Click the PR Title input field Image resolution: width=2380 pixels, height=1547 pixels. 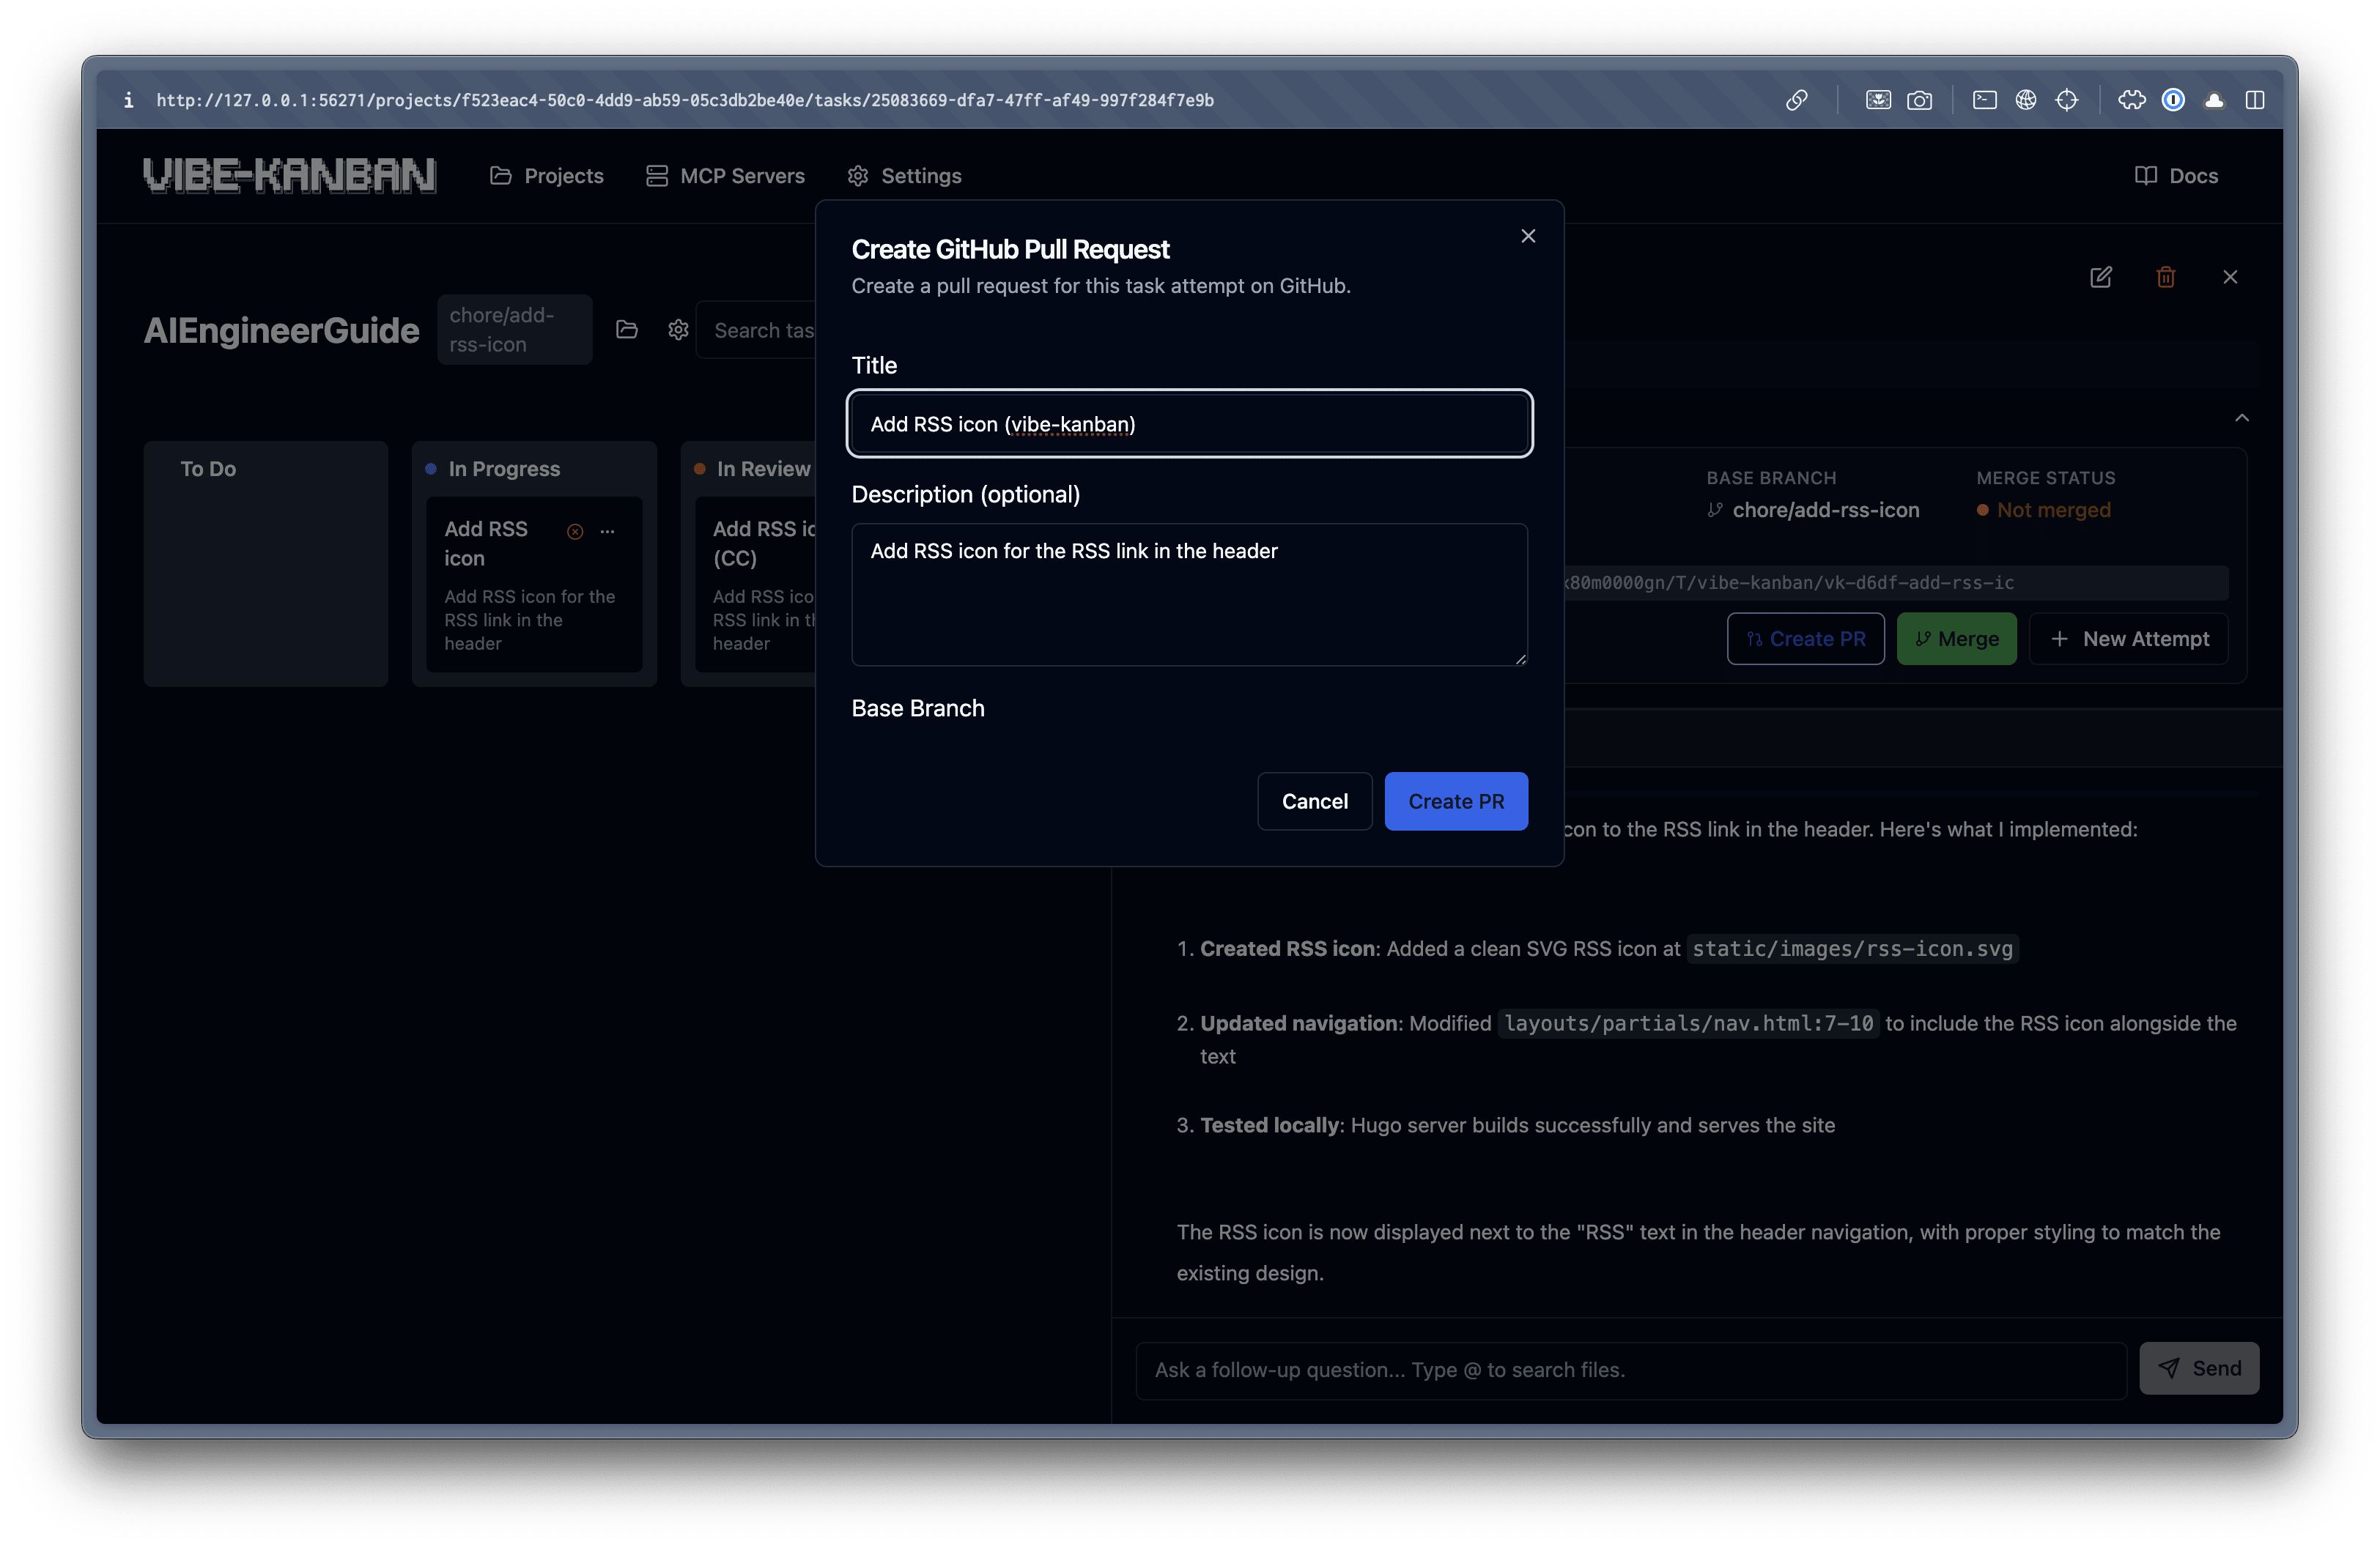pyautogui.click(x=1189, y=423)
